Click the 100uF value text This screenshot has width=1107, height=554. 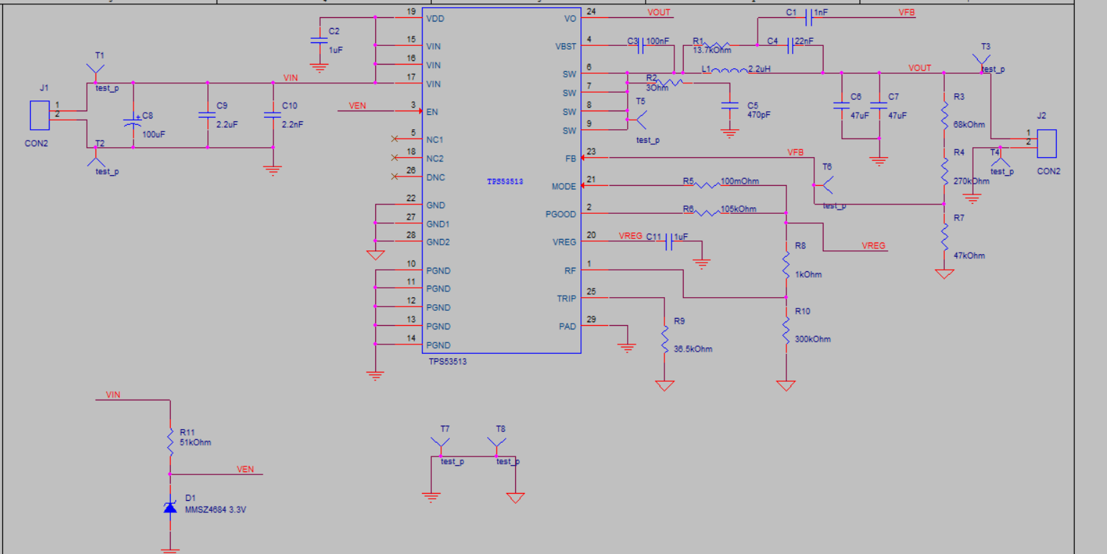pyautogui.click(x=152, y=134)
